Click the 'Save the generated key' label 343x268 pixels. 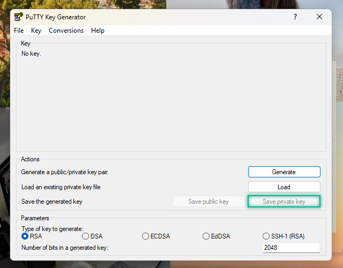[x=52, y=202]
